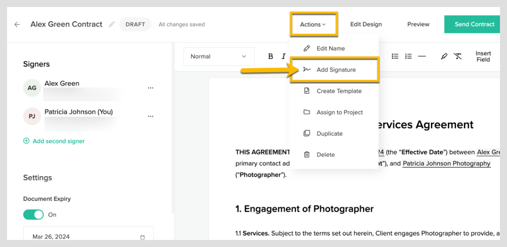Click the Edit Design button
The image size is (507, 247).
[366, 24]
